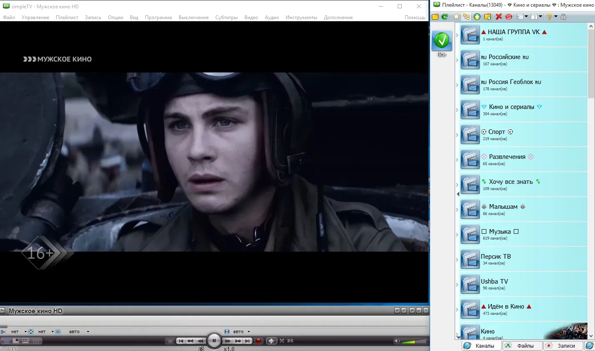Open playlist folder icon in playlist toolbar
Viewport: 595px width, 351px height.
[x=435, y=17]
